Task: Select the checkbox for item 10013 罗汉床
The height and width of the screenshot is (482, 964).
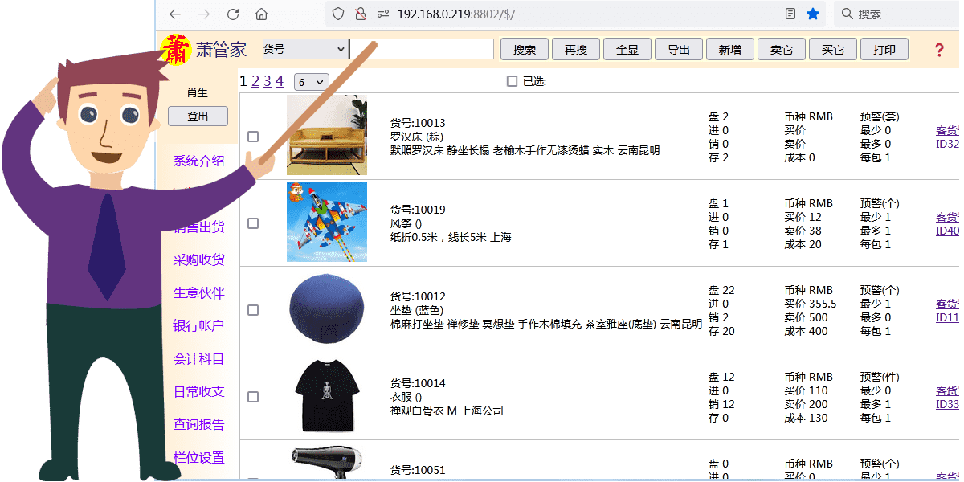Action: coord(253,135)
